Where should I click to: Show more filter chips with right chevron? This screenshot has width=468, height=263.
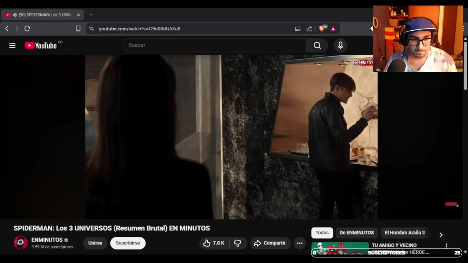pos(441,235)
